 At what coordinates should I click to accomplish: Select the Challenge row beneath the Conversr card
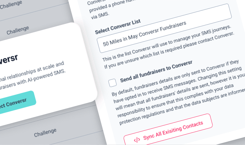45,133
